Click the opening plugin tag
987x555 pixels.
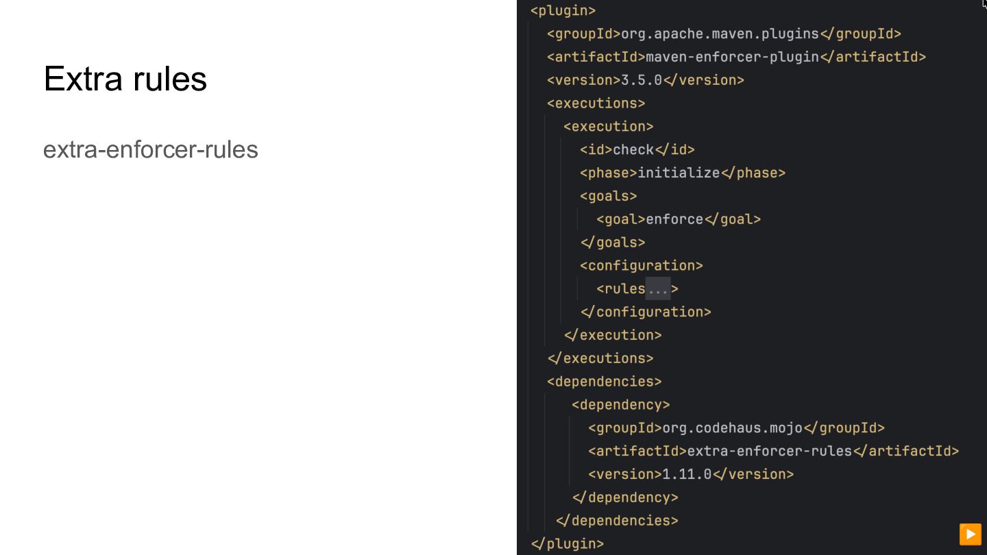(x=563, y=11)
